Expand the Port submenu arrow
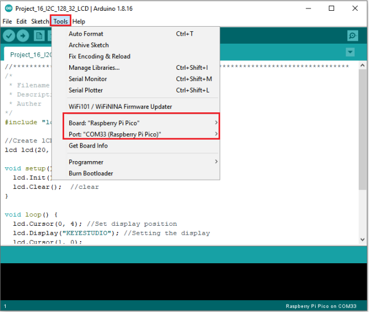Image resolution: width=369 pixels, height=312 pixels. (x=216, y=134)
